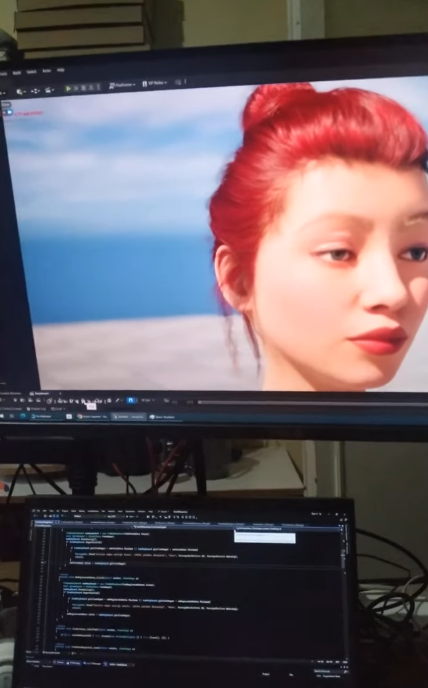The width and height of the screenshot is (428, 688).
Task: Open the Build menu in Unreal Editor
Action: tap(17, 73)
